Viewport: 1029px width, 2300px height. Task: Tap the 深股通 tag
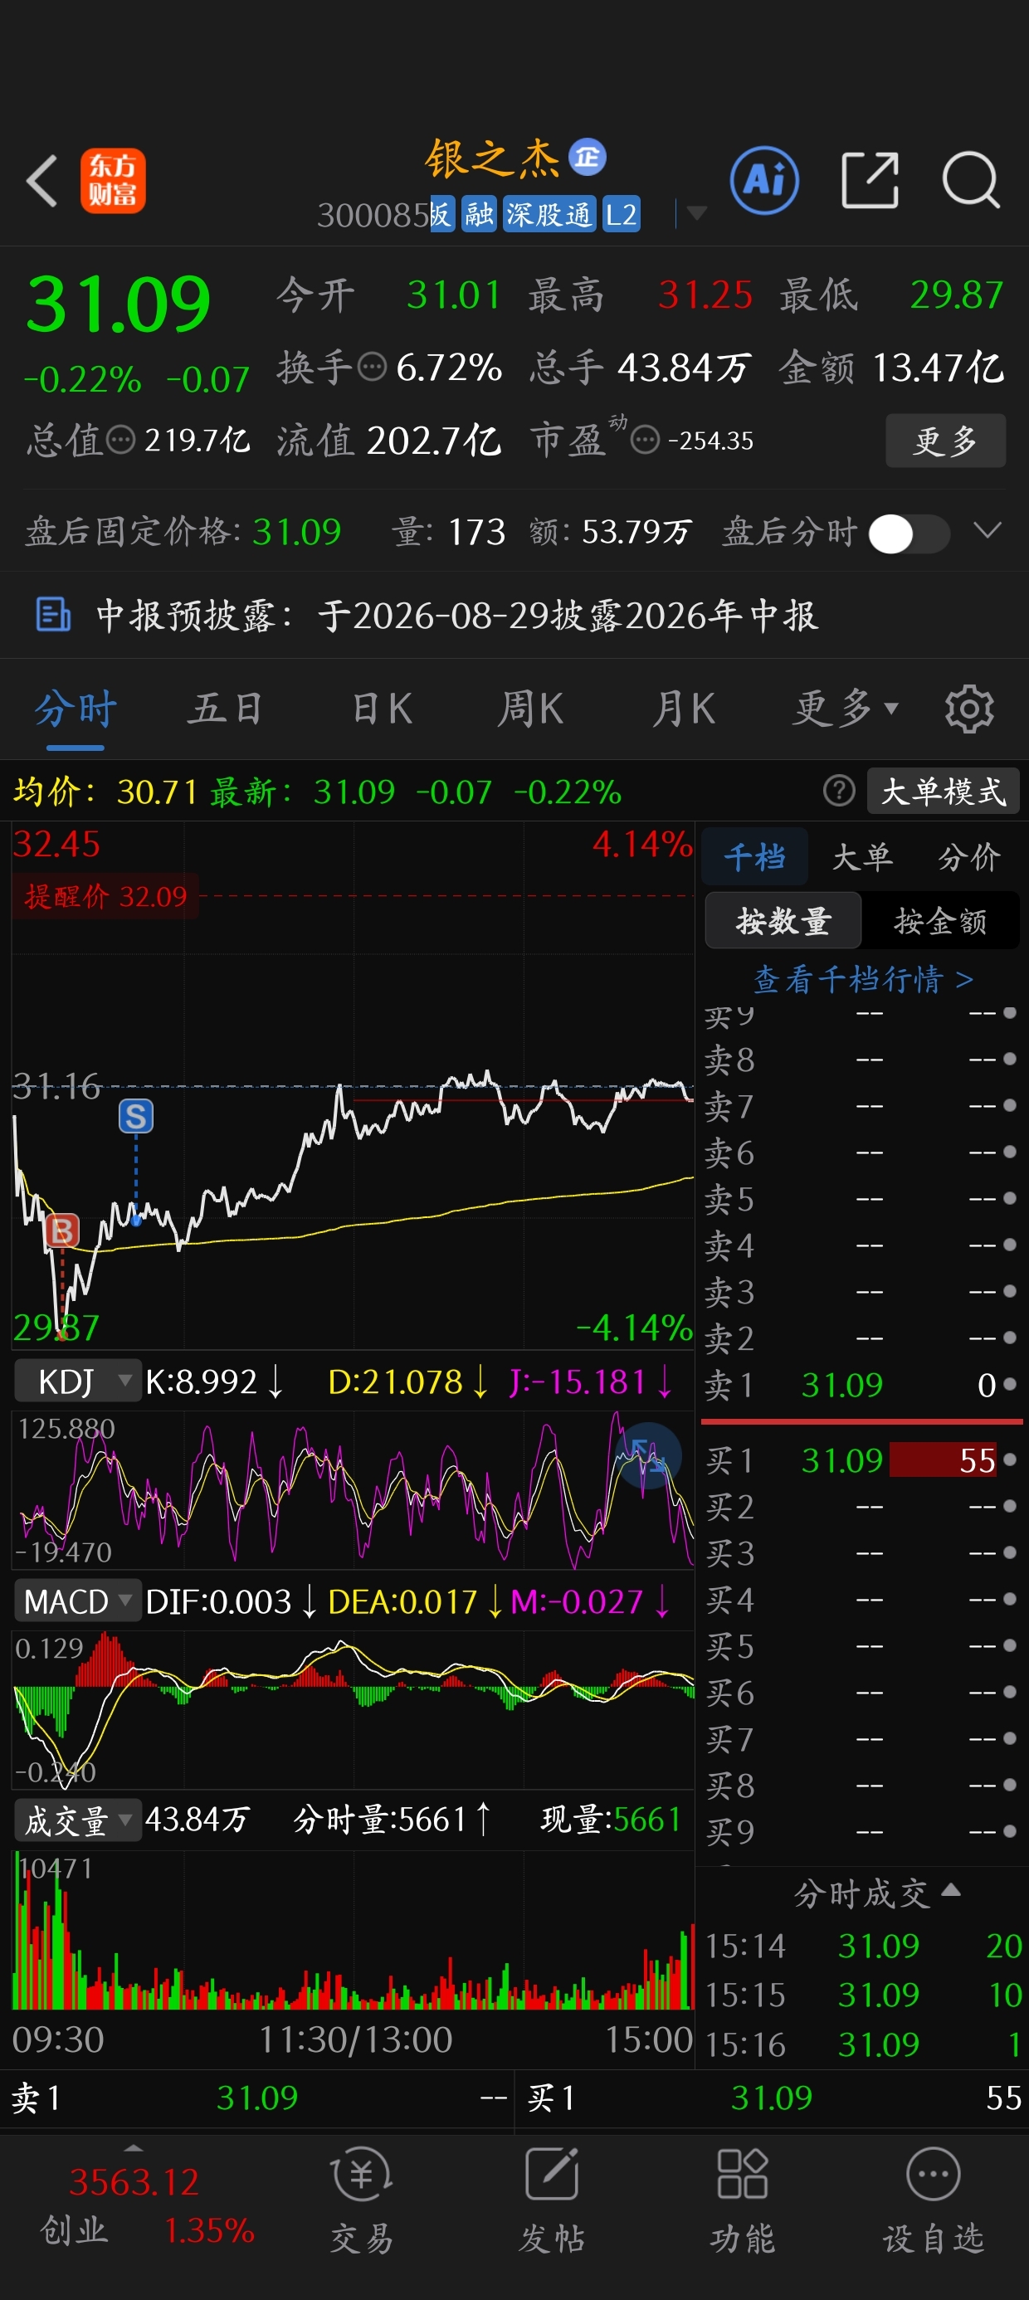point(549,214)
